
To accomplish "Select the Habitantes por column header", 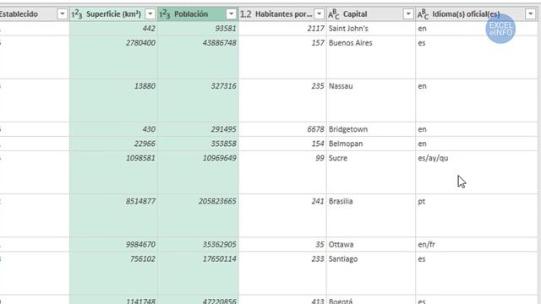I will click(282, 14).
